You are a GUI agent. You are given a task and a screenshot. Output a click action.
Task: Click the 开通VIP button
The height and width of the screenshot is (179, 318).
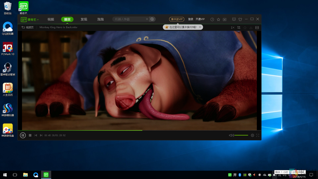200,19
